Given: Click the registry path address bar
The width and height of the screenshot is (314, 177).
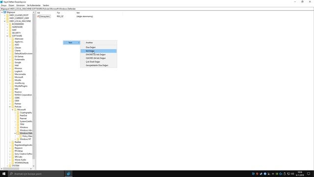Looking at the screenshot, I should (157, 9).
